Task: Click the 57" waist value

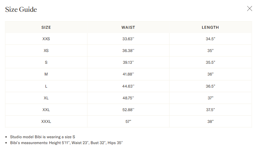Action: pyautogui.click(x=128, y=122)
